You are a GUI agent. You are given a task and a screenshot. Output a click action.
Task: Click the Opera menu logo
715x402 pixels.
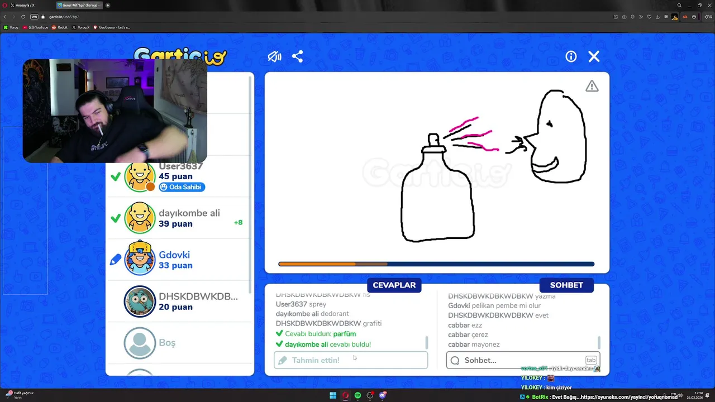[x=3, y=5]
